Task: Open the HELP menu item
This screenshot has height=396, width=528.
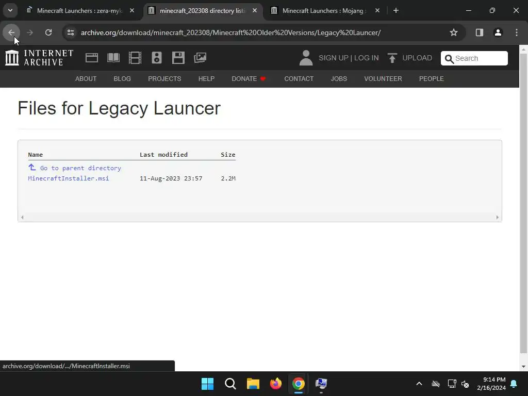Action: 206,79
